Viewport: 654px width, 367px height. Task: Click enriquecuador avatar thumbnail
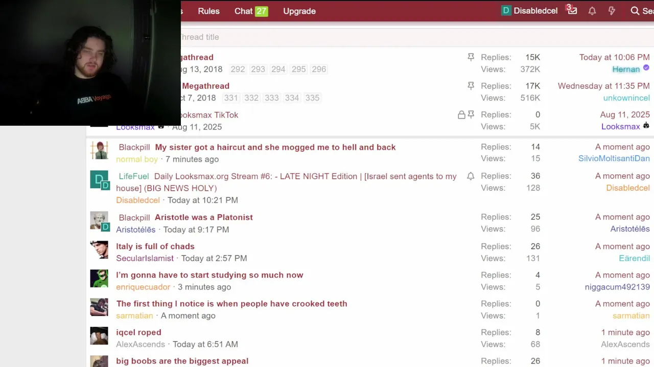click(99, 278)
